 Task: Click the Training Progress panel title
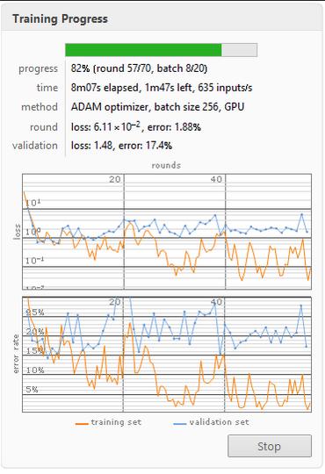[x=60, y=18]
